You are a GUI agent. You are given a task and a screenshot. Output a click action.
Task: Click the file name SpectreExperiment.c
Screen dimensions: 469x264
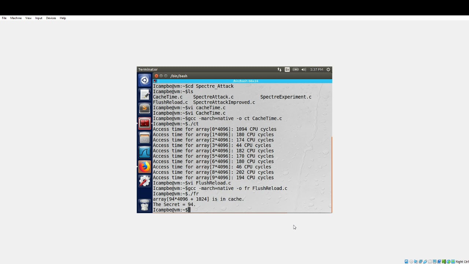(286, 97)
